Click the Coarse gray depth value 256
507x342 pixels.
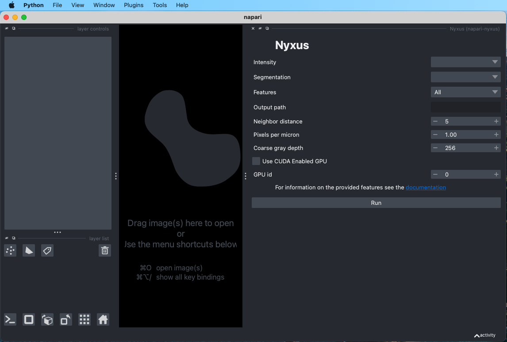tap(450, 148)
